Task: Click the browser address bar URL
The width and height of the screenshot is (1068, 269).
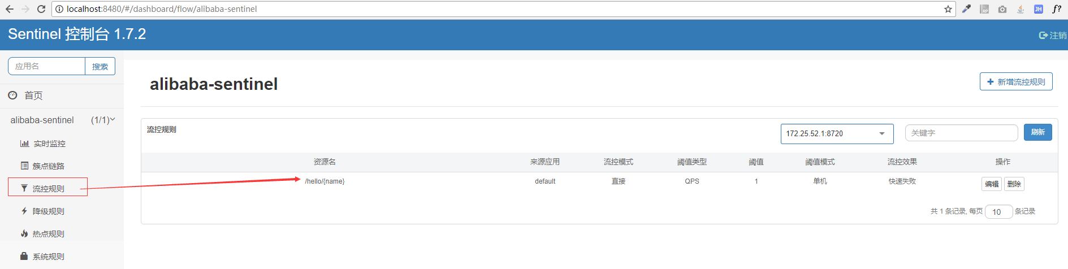Action: 162,9
